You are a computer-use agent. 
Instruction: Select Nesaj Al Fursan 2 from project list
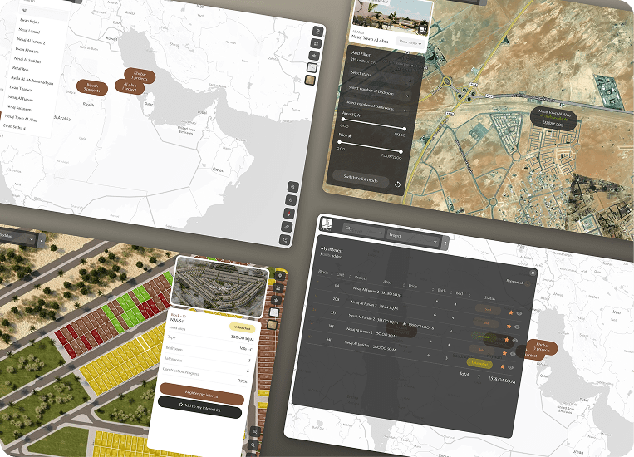pos(31,42)
